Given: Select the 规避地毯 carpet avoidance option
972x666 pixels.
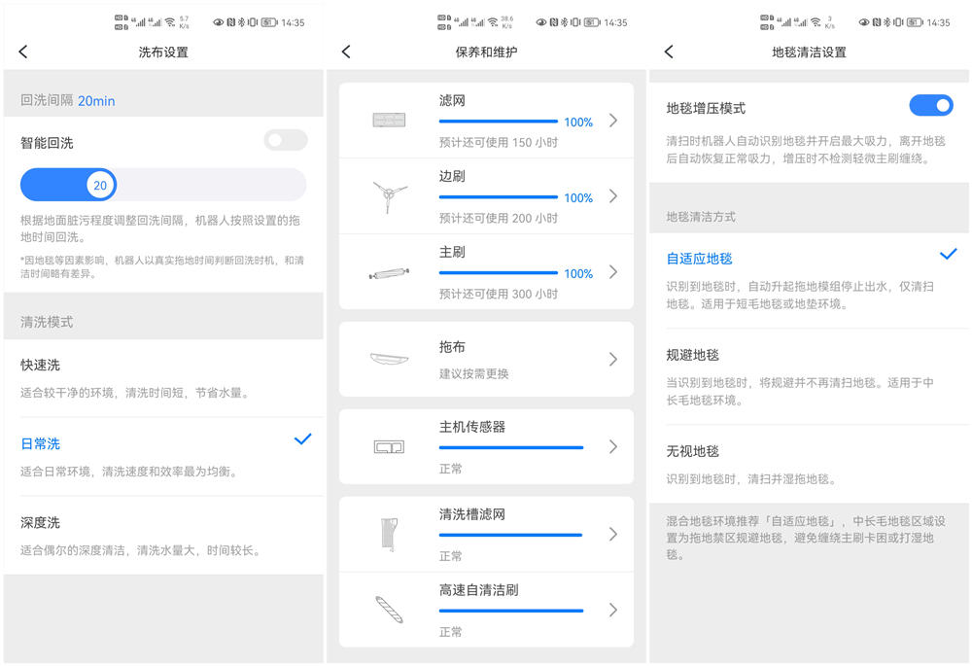Looking at the screenshot, I should coord(690,355).
